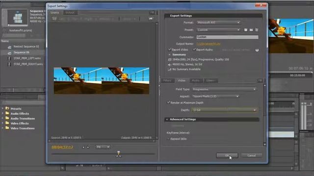Screen dimensions: 314x176
Task: Toggle the Expand Stills checkbox
Action: pos(168,139)
